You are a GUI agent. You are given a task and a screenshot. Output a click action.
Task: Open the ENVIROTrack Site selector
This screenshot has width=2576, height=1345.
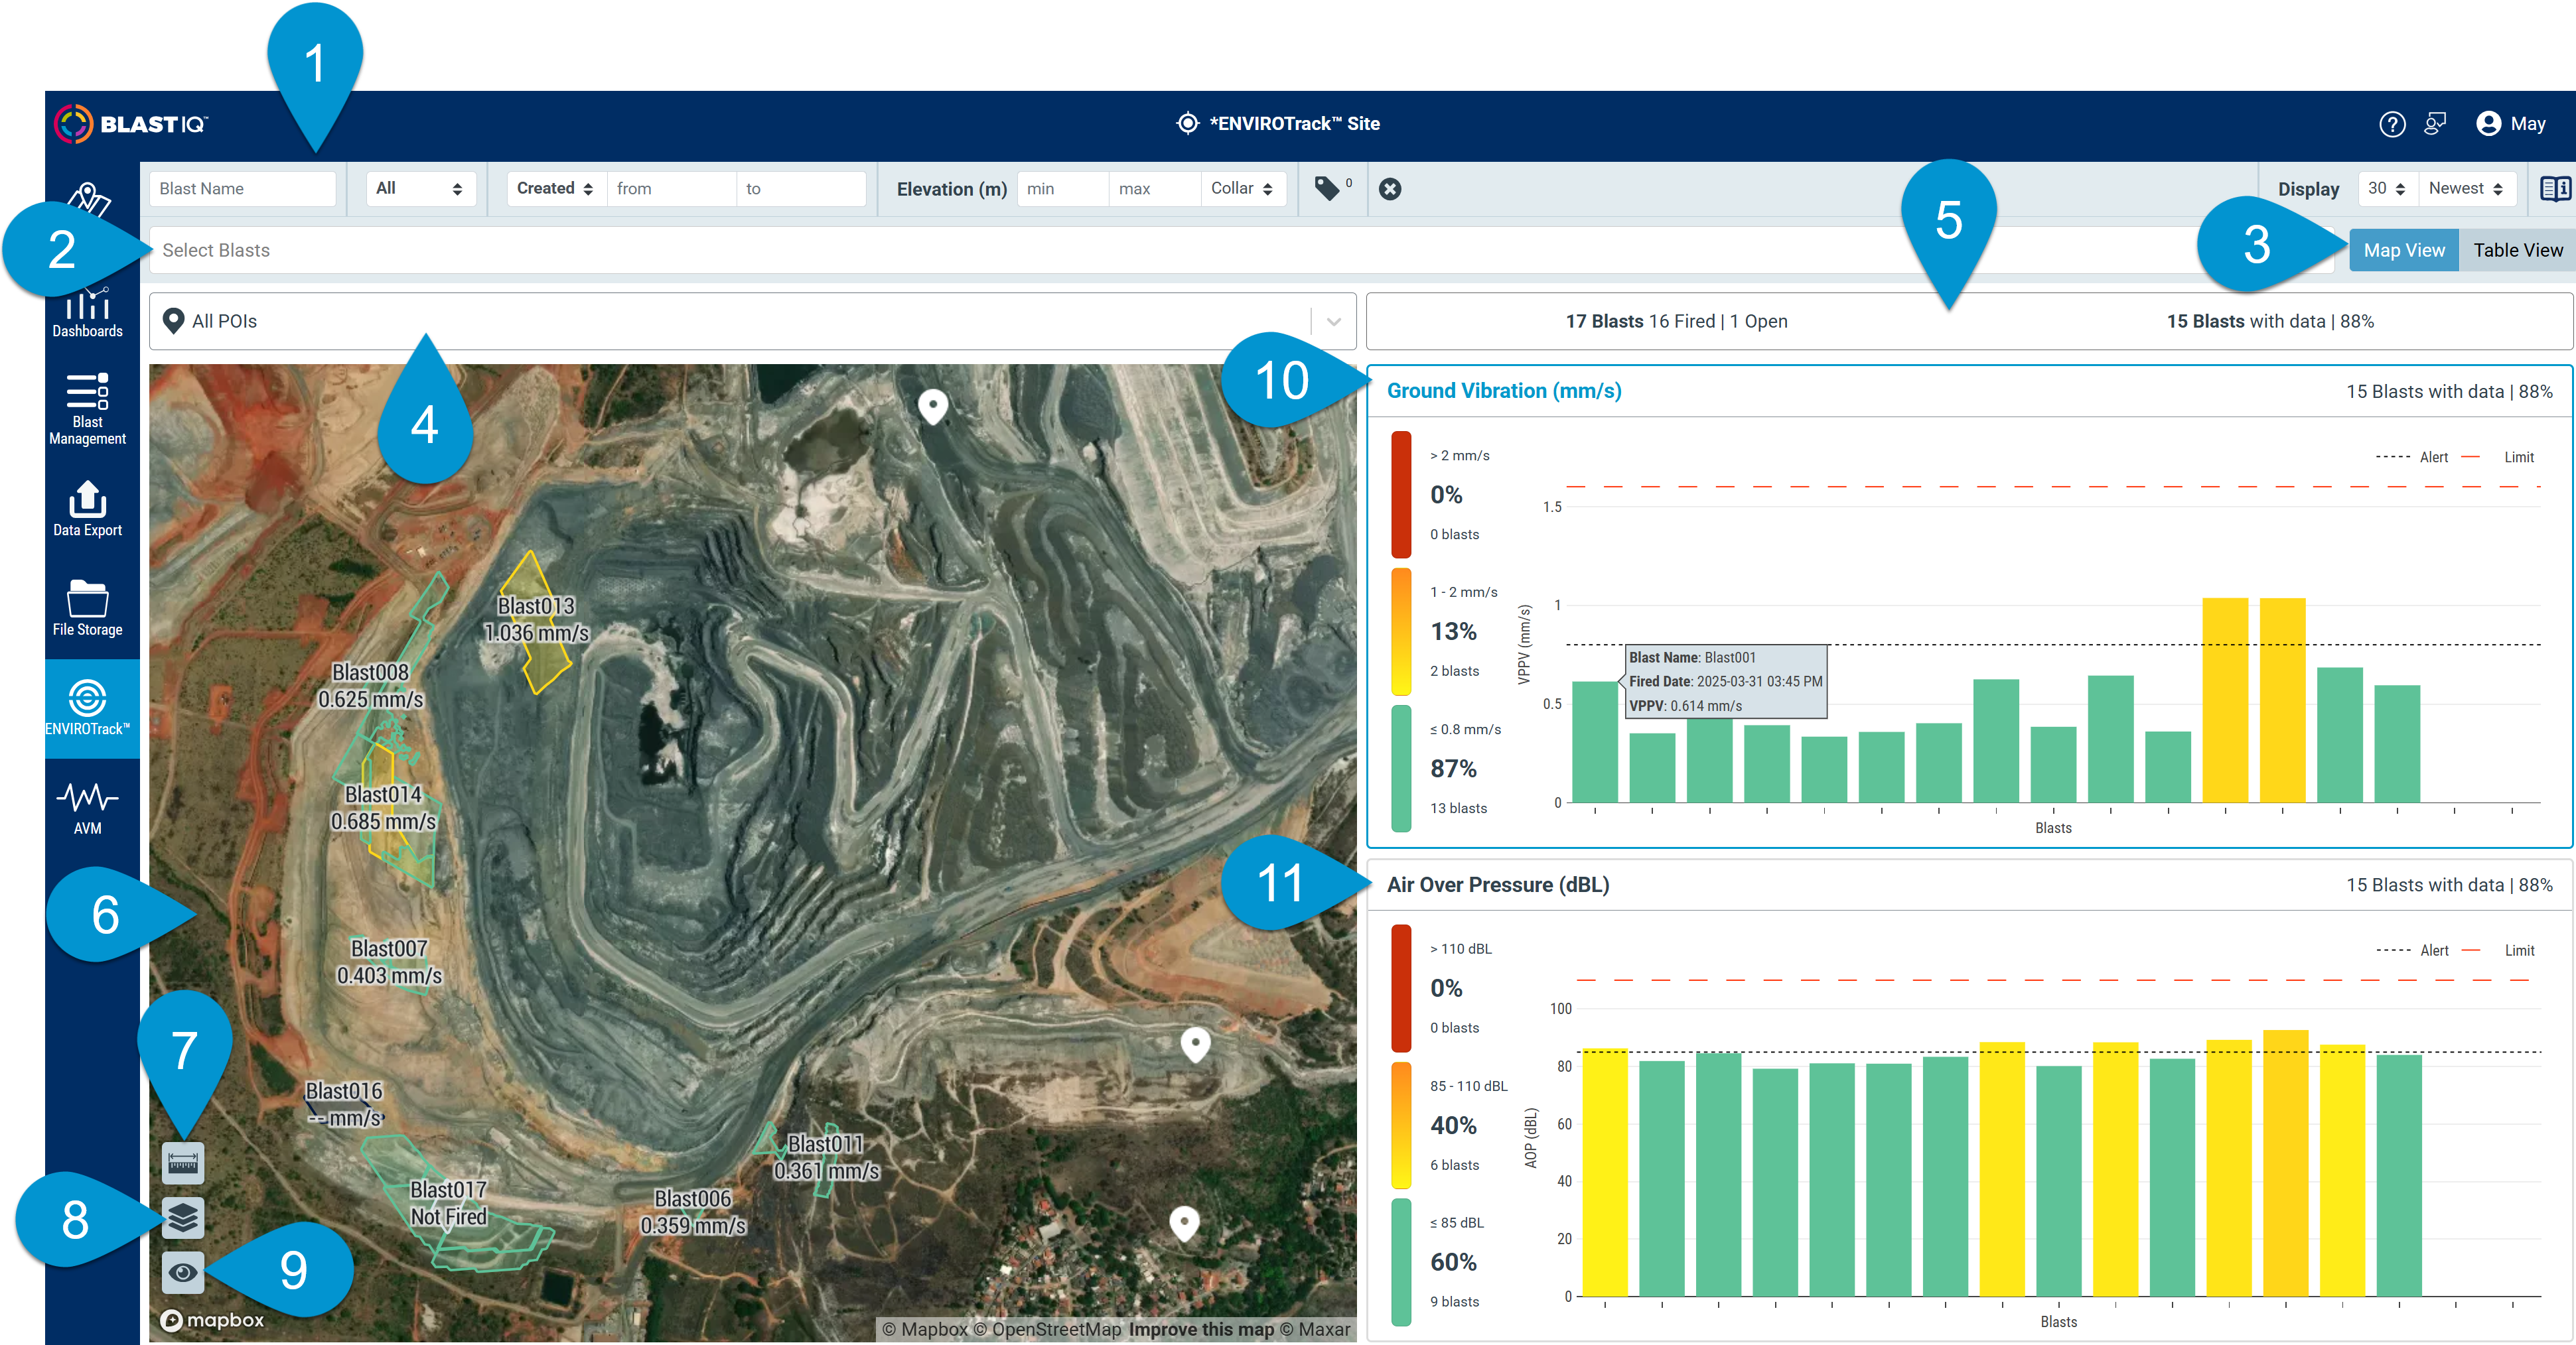click(x=1278, y=123)
